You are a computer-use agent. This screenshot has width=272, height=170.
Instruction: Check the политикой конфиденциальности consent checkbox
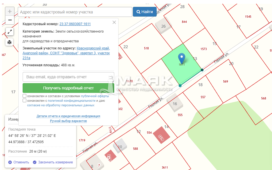tap(25, 101)
